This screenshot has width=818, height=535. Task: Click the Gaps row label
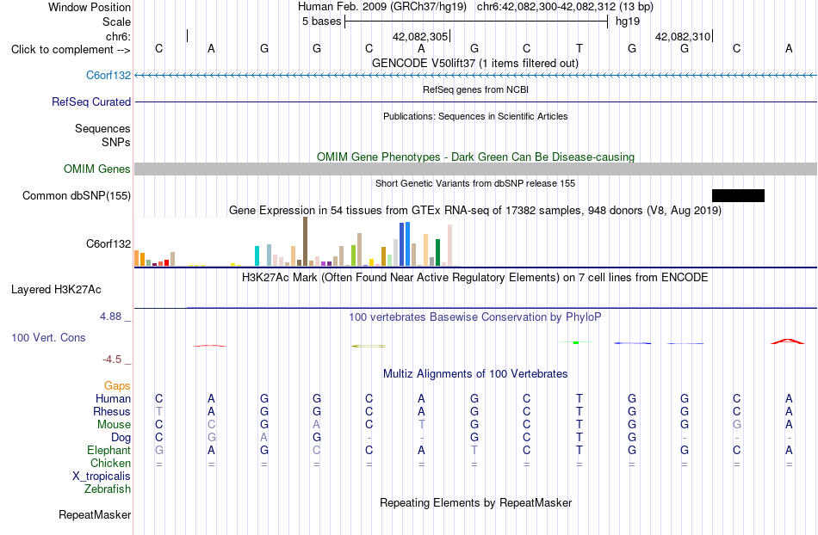(x=117, y=385)
